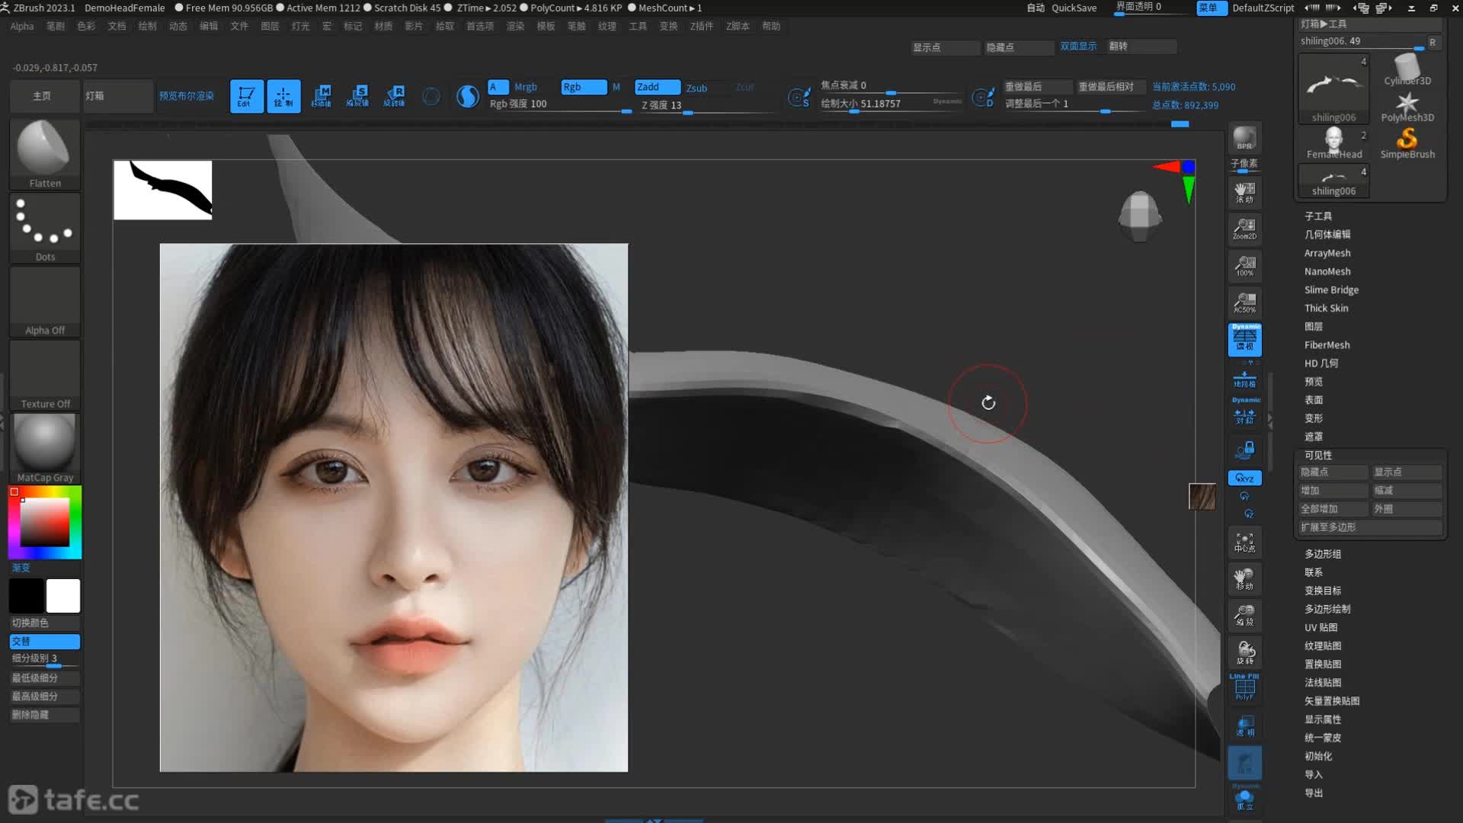
Task: Toggle the Transparency (透明) button
Action: coord(1244,725)
